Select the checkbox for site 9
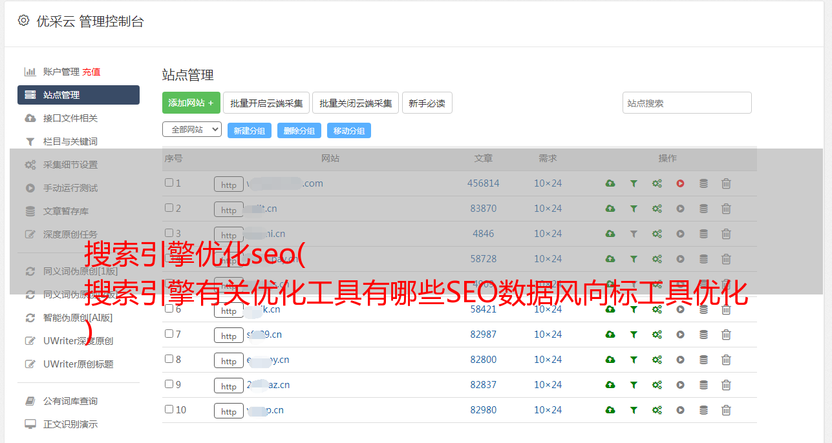The width and height of the screenshot is (832, 443). pyautogui.click(x=169, y=384)
